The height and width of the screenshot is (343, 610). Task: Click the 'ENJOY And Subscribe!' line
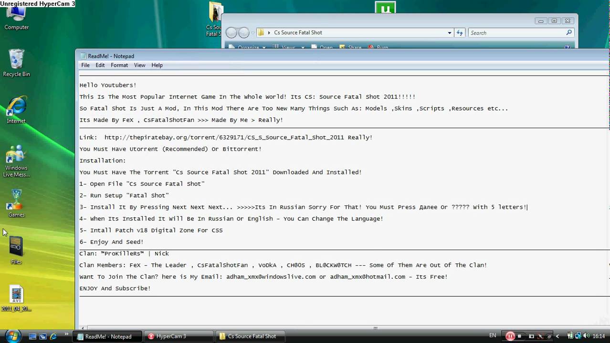coord(115,288)
